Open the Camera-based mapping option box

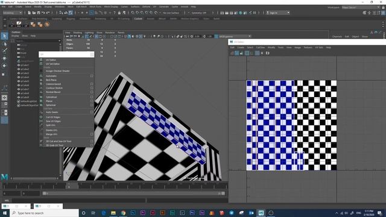click(92, 84)
